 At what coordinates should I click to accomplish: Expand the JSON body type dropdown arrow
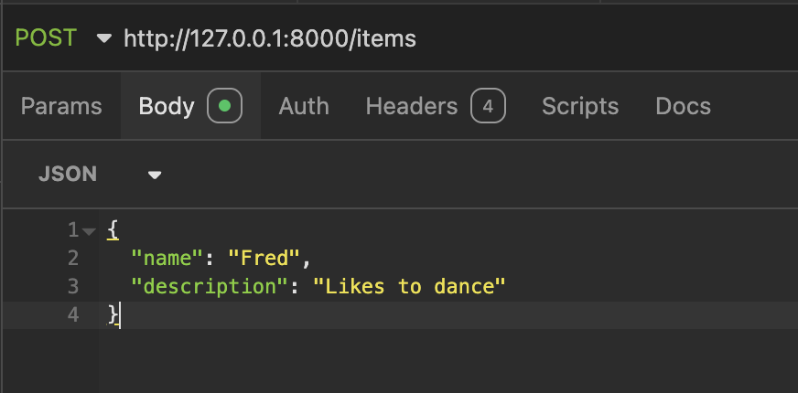155,175
